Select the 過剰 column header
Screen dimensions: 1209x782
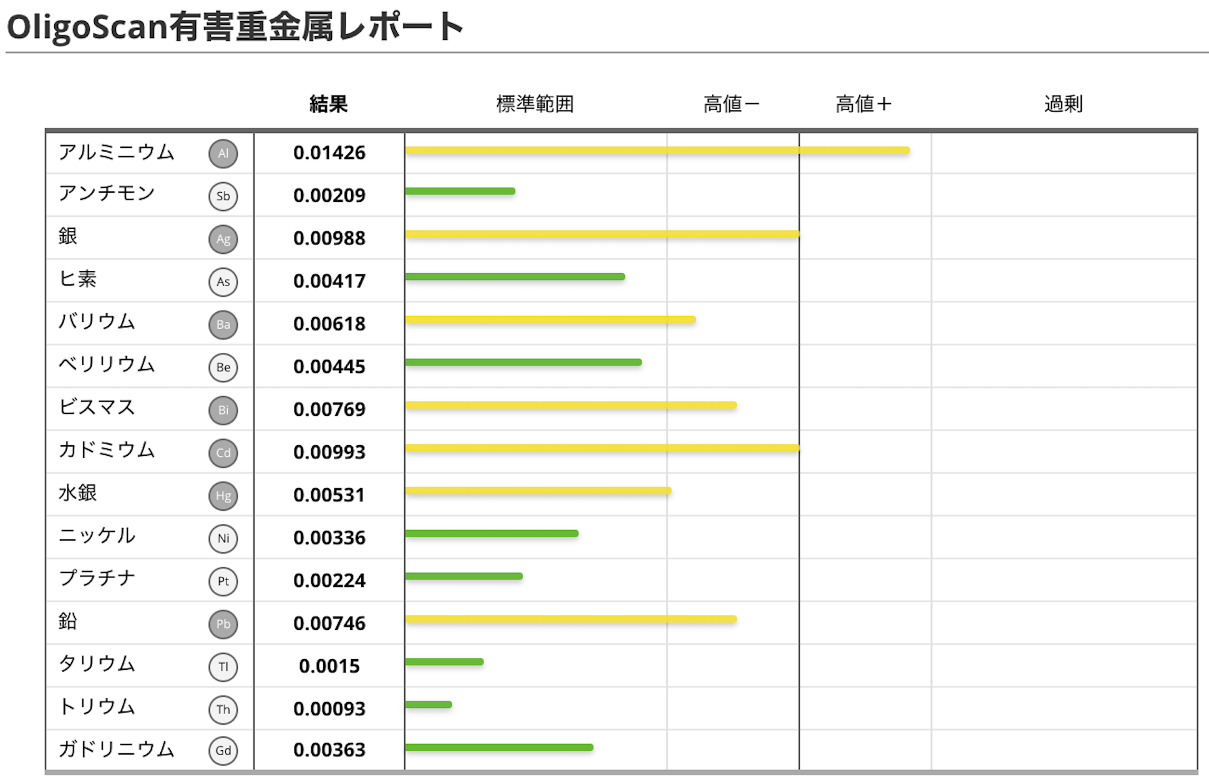[x=1063, y=104]
